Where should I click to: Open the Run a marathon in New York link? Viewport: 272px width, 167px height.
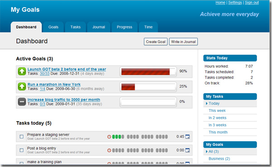[x=54, y=84]
